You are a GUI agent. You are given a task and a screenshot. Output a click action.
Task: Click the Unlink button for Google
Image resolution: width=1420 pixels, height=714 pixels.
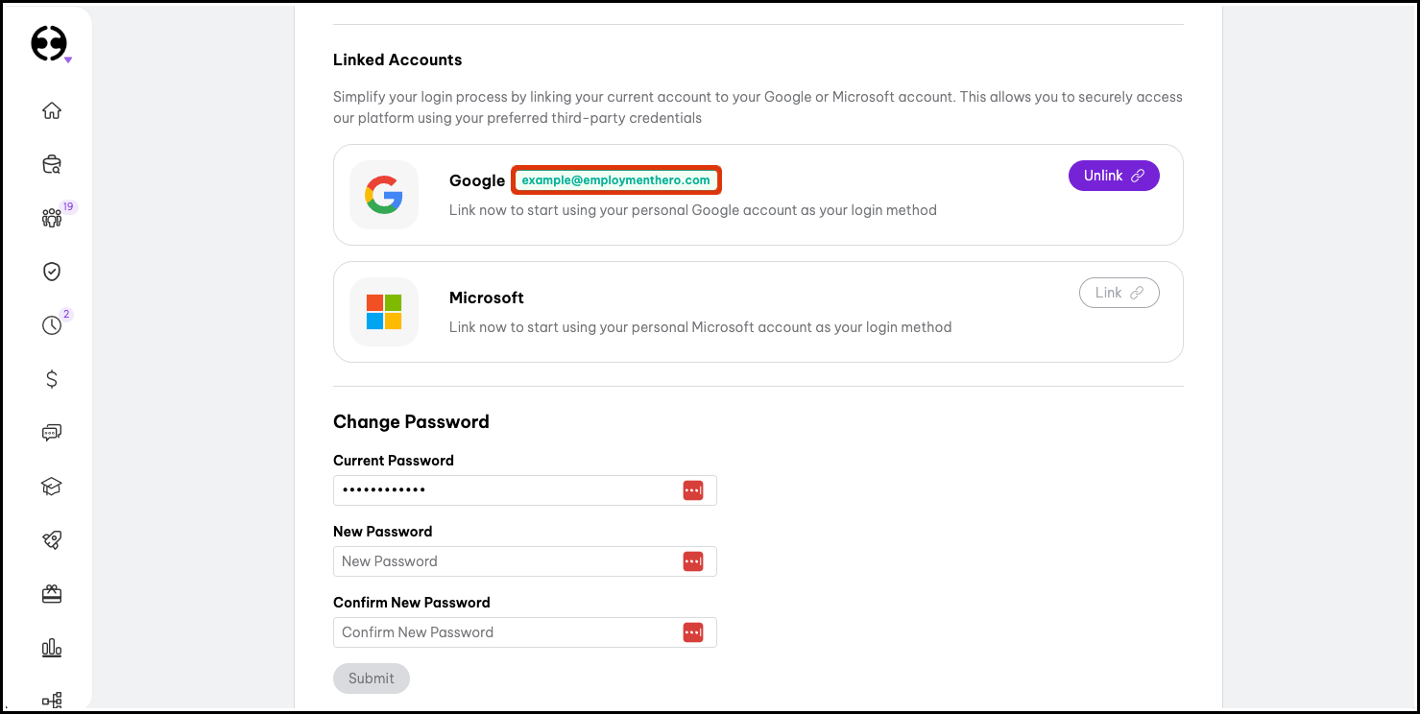pos(1114,176)
